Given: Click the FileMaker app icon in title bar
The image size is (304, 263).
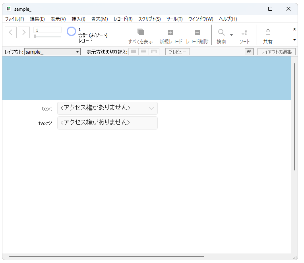Looking at the screenshot, I should [x=9, y=9].
